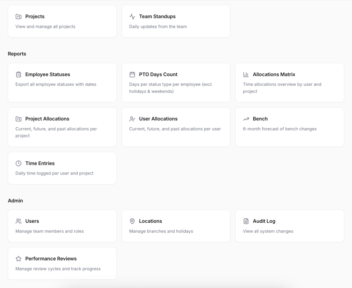
Task: Open the PTO Days Count report
Action: pos(176,83)
